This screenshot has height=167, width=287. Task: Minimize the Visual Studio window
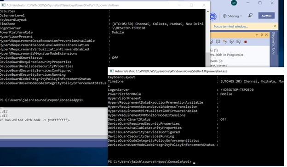tap(247, 3)
